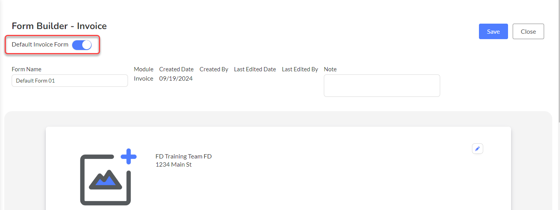
Task: Click the Created By column label
Action: tap(214, 69)
